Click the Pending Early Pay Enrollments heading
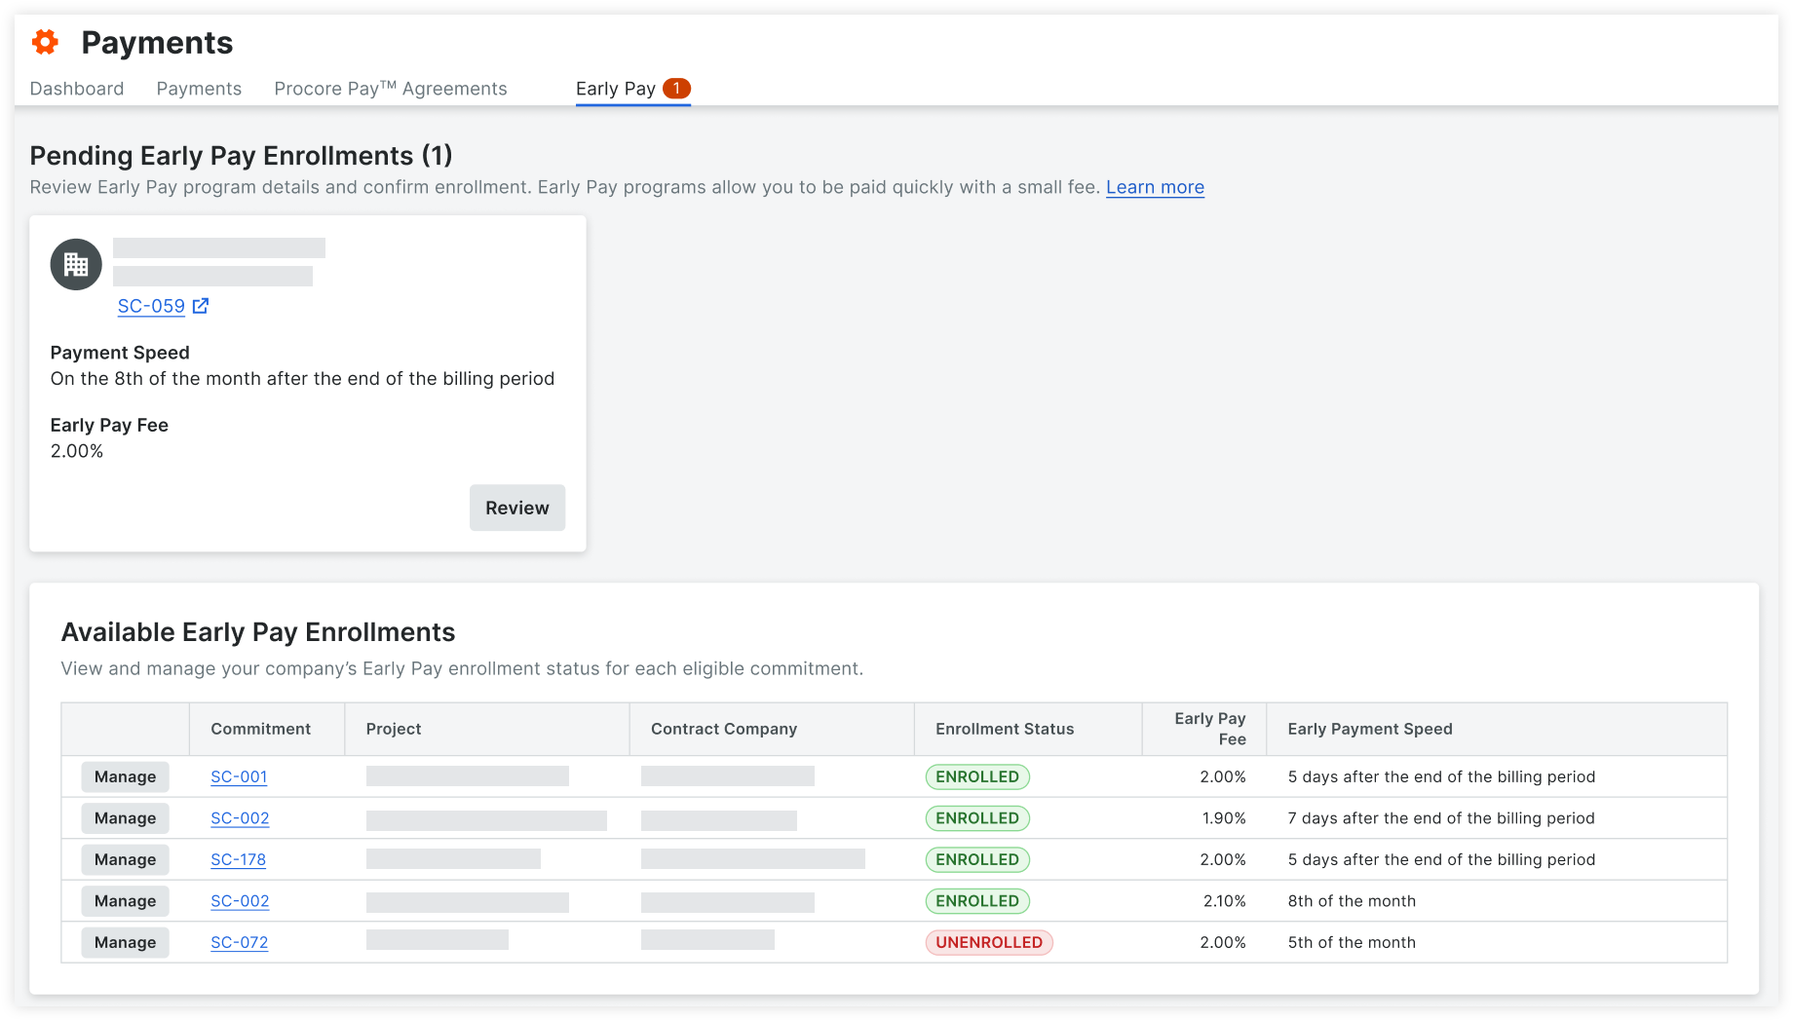Image resolution: width=1793 pixels, height=1021 pixels. (x=241, y=156)
